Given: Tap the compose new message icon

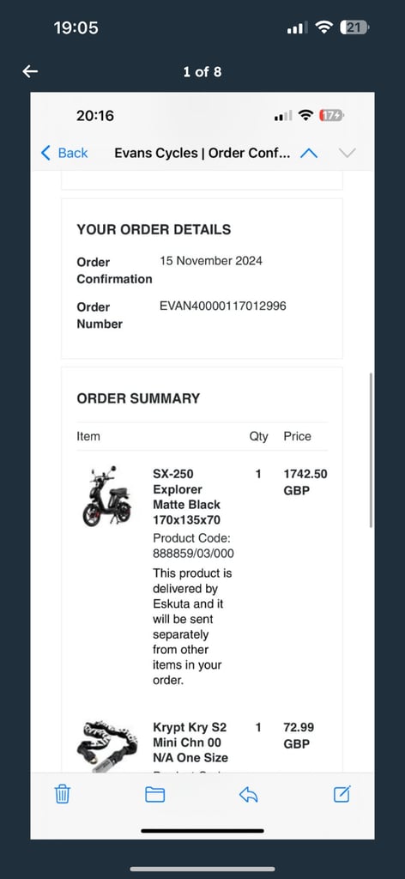Looking at the screenshot, I should click(342, 793).
